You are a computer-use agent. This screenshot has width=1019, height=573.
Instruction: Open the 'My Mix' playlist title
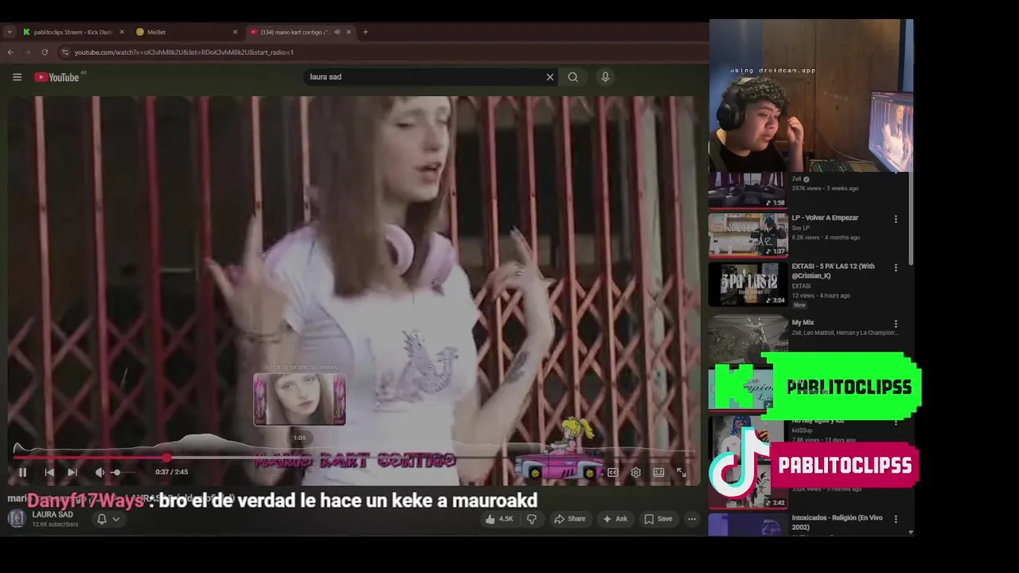pos(802,322)
